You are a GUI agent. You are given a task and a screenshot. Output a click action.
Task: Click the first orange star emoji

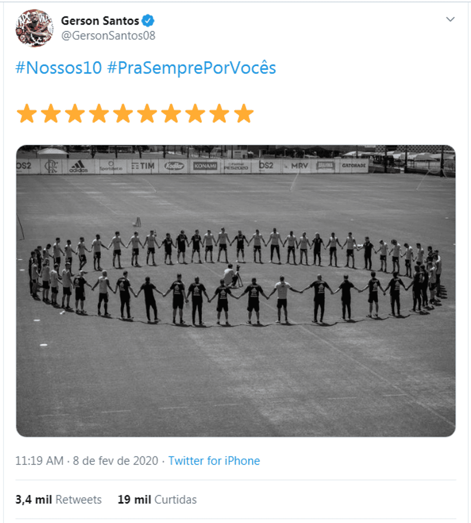[x=27, y=114]
